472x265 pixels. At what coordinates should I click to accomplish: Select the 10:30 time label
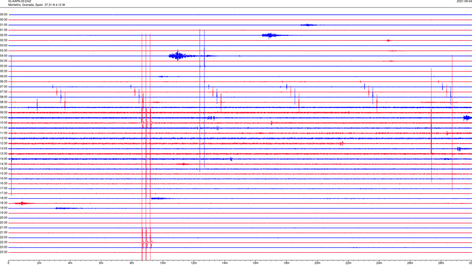(3, 123)
